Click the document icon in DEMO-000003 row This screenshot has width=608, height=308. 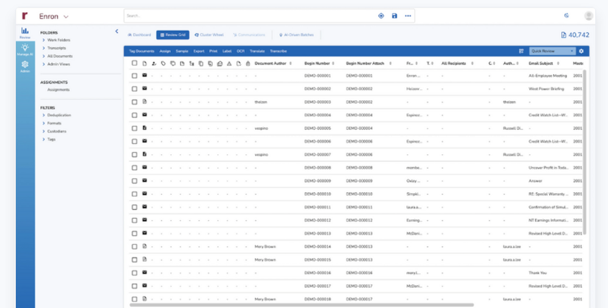pos(145,101)
